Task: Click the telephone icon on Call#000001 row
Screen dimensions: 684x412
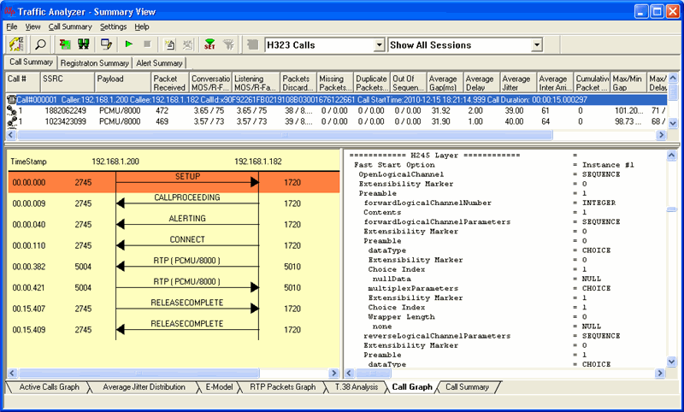Action: 11,100
